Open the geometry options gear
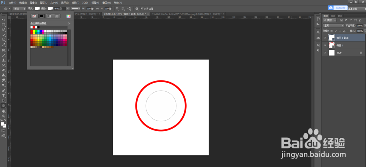366x167 pixels. [137, 9]
